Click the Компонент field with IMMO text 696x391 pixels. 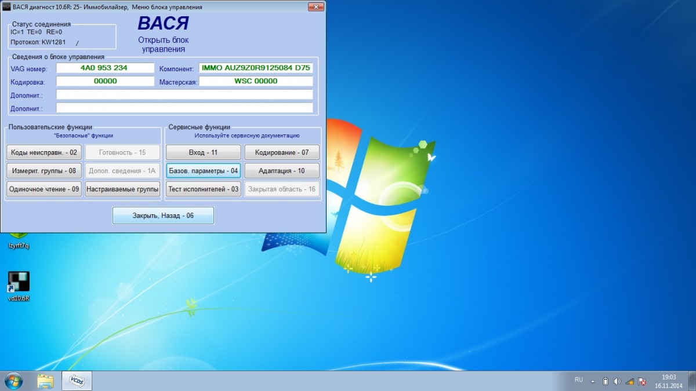[x=256, y=68]
